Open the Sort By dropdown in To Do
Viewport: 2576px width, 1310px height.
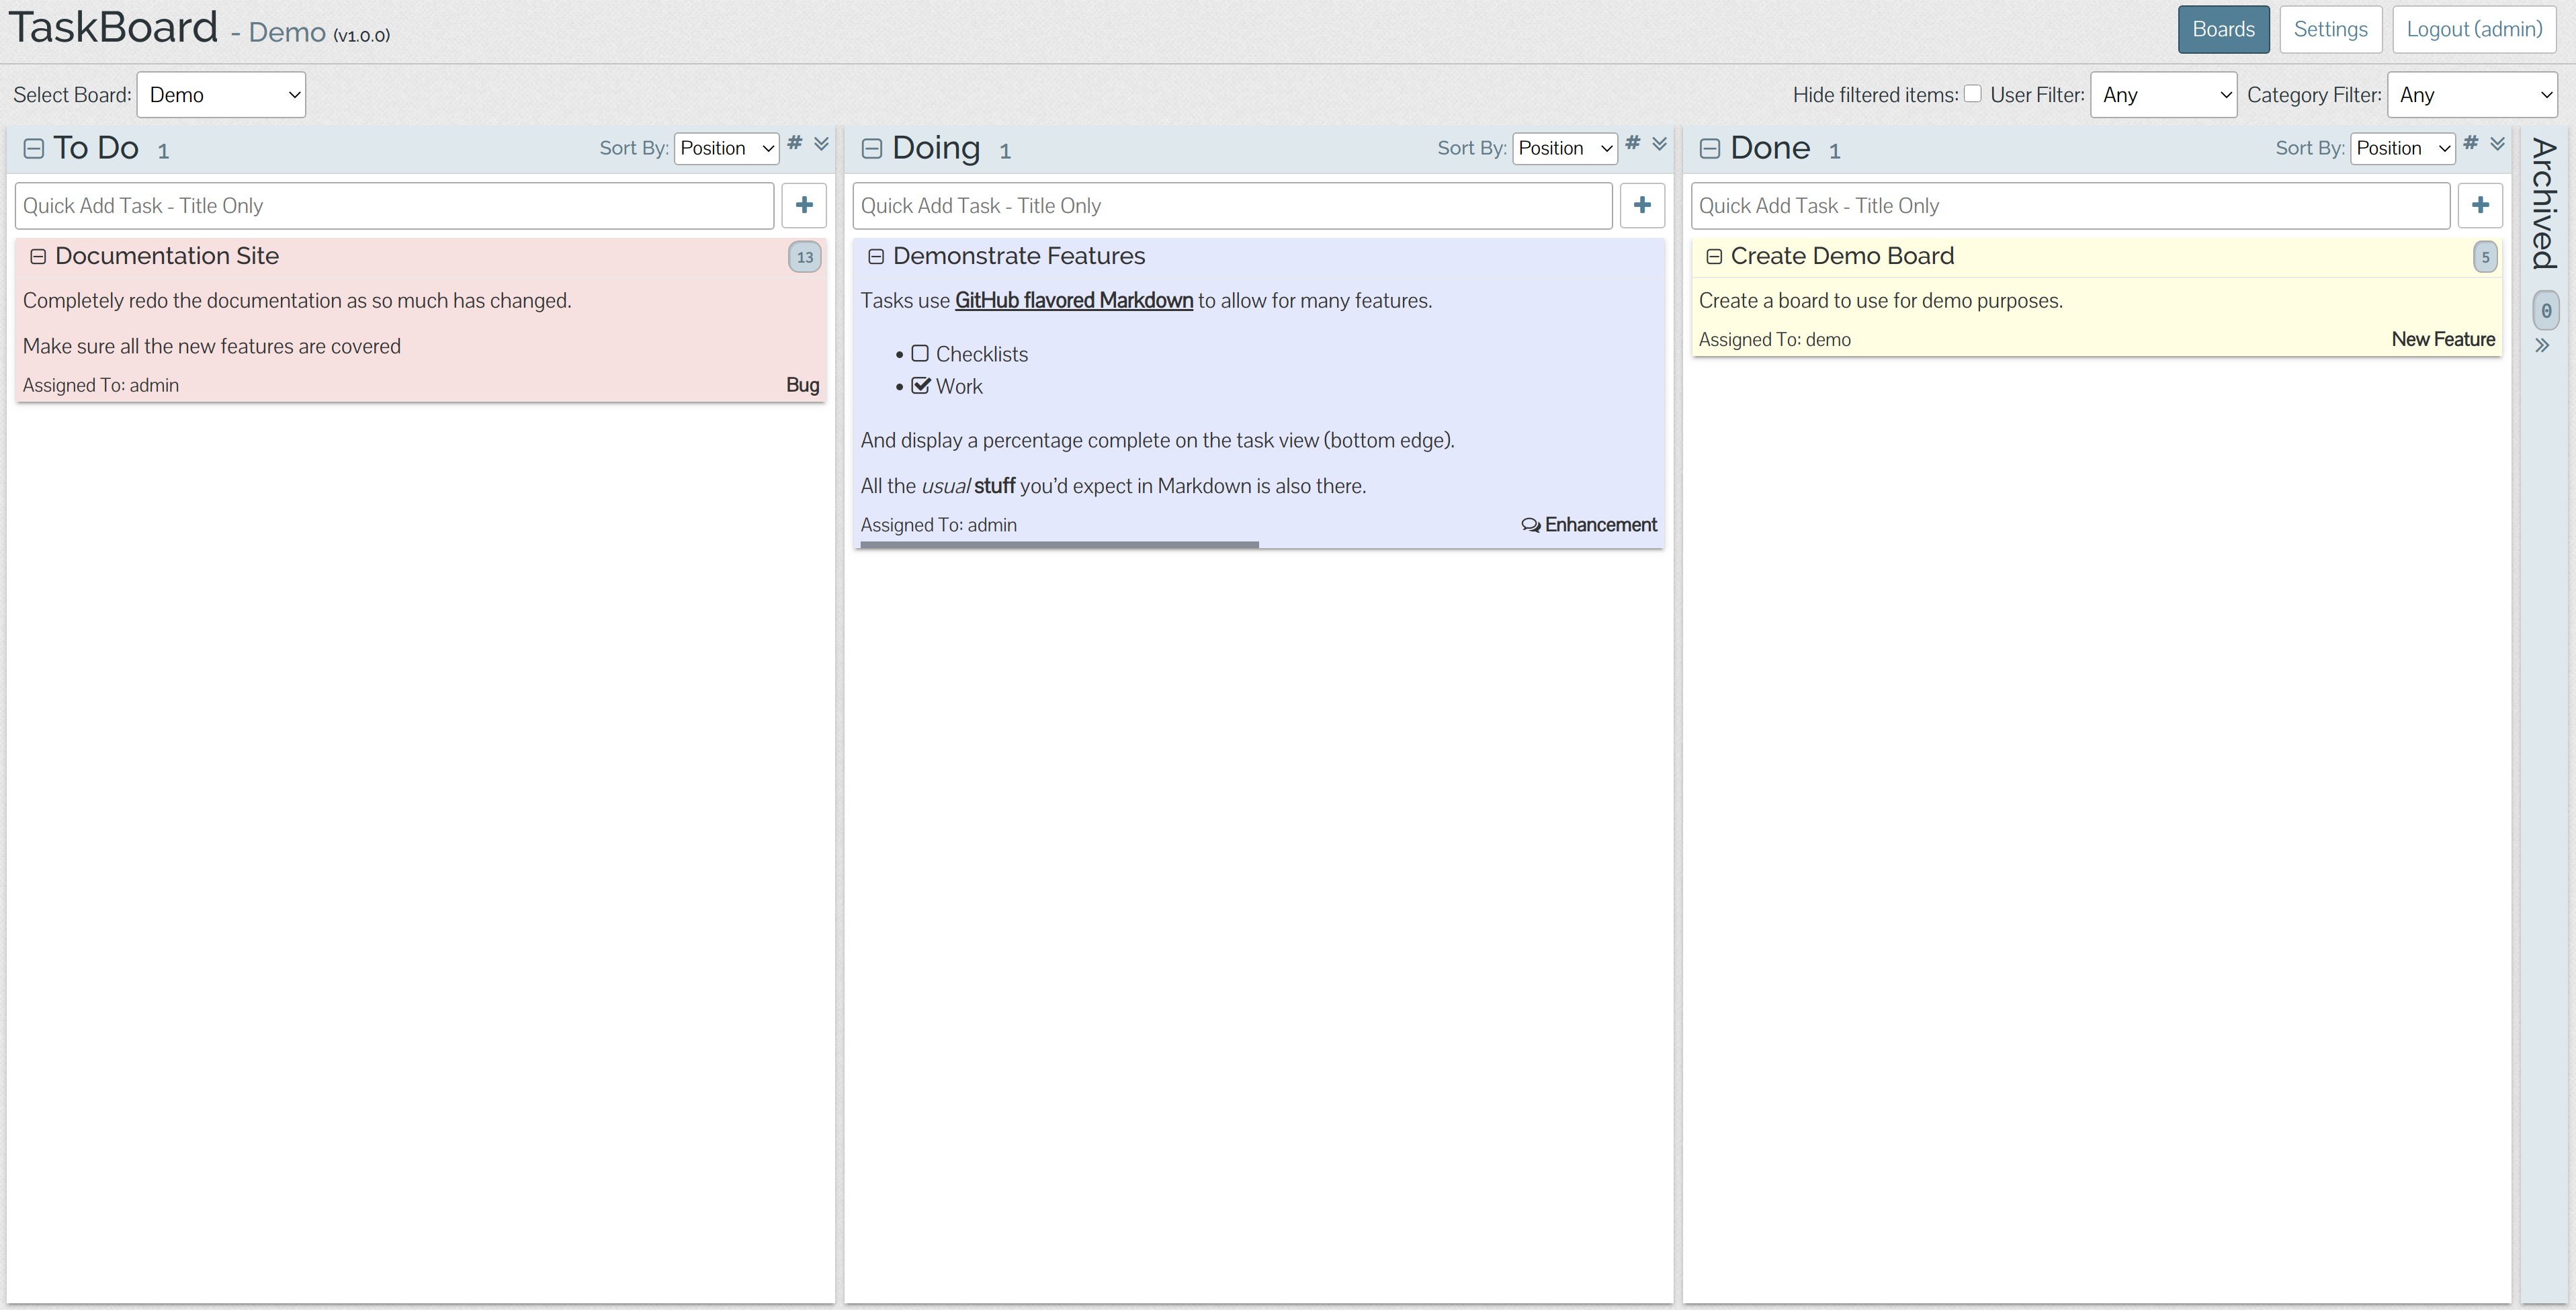727,147
